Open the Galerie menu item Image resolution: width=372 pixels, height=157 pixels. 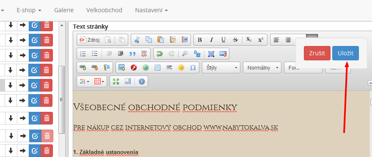pyautogui.click(x=64, y=10)
